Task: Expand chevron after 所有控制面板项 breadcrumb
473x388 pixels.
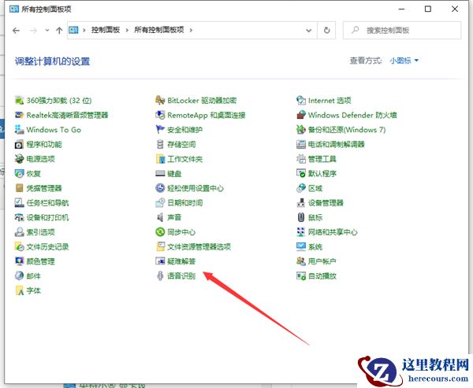Action: [x=191, y=30]
